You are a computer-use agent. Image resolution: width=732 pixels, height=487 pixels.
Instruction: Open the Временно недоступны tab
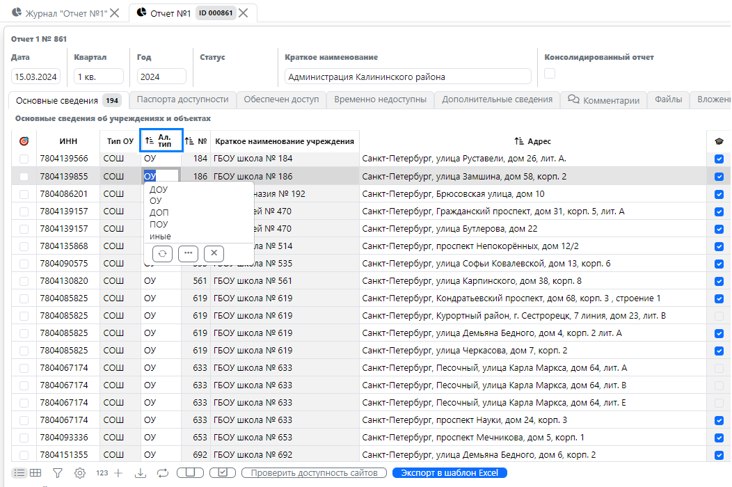pos(380,99)
